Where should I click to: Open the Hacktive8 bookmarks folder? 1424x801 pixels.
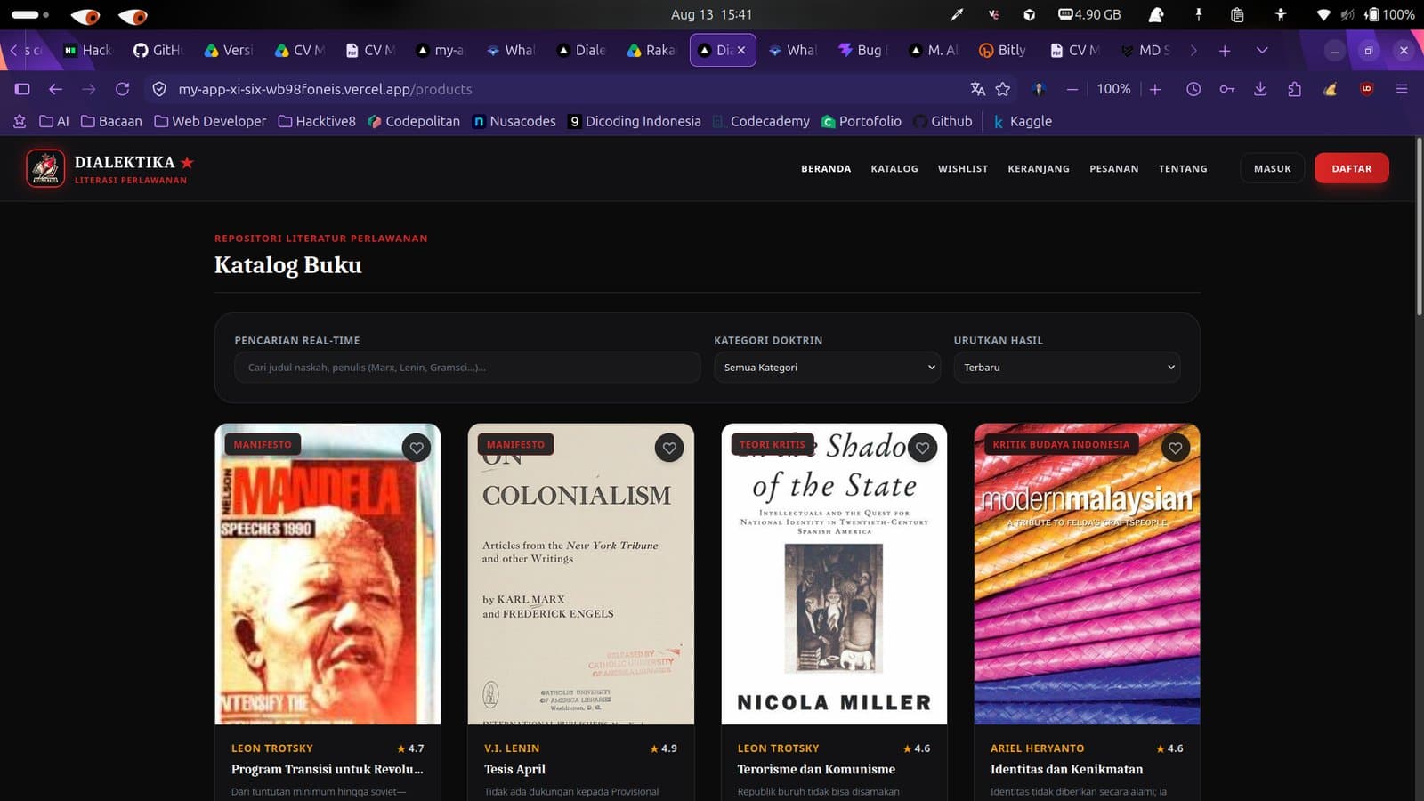317,121
